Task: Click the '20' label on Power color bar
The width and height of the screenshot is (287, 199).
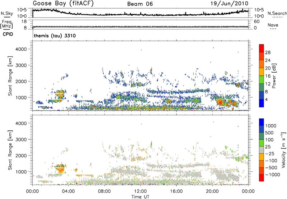Action: [x=268, y=68]
